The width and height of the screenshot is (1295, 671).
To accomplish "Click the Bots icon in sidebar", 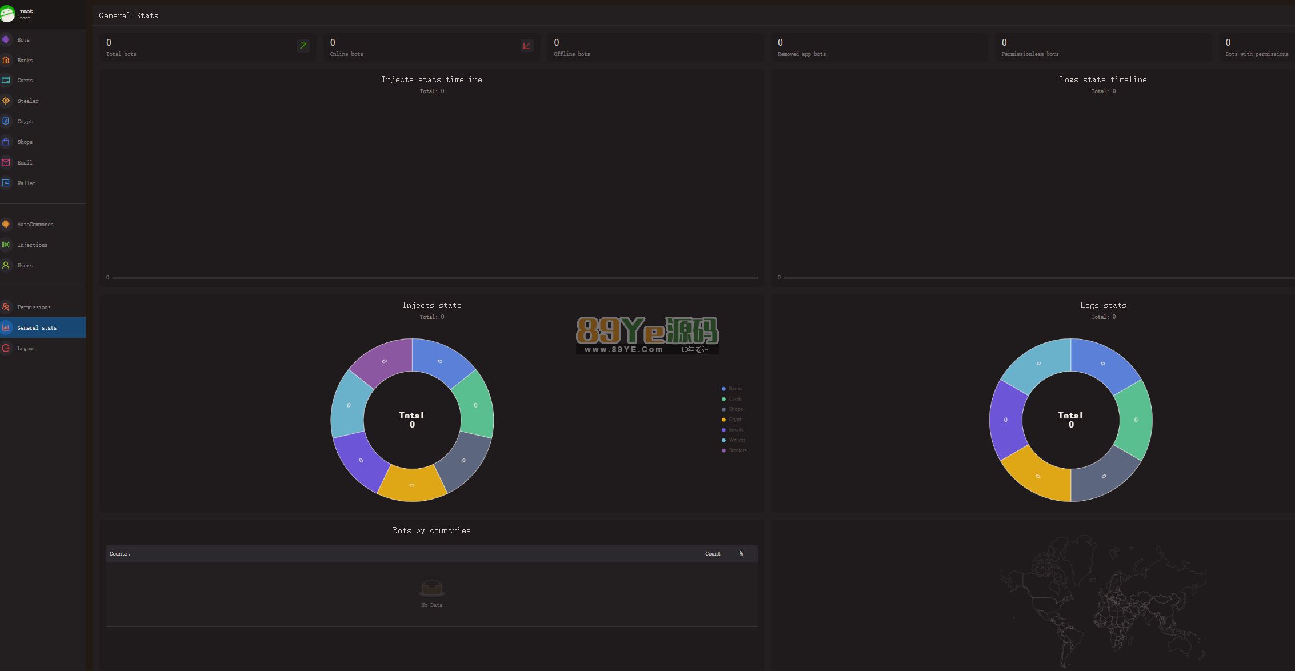I will tap(6, 39).
